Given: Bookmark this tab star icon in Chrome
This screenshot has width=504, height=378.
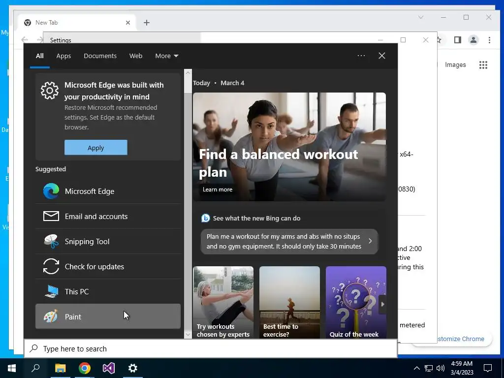Looking at the screenshot, I should (x=440, y=40).
